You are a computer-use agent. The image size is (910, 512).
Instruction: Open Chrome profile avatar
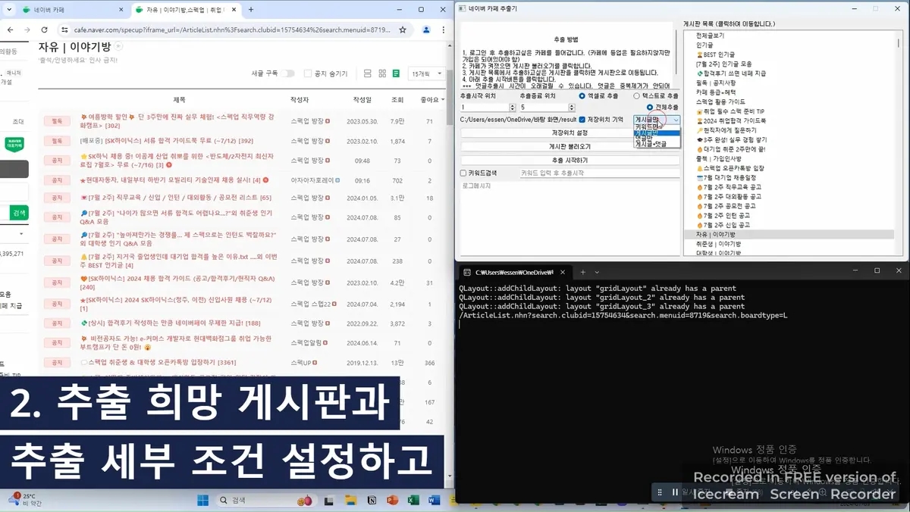pos(426,30)
